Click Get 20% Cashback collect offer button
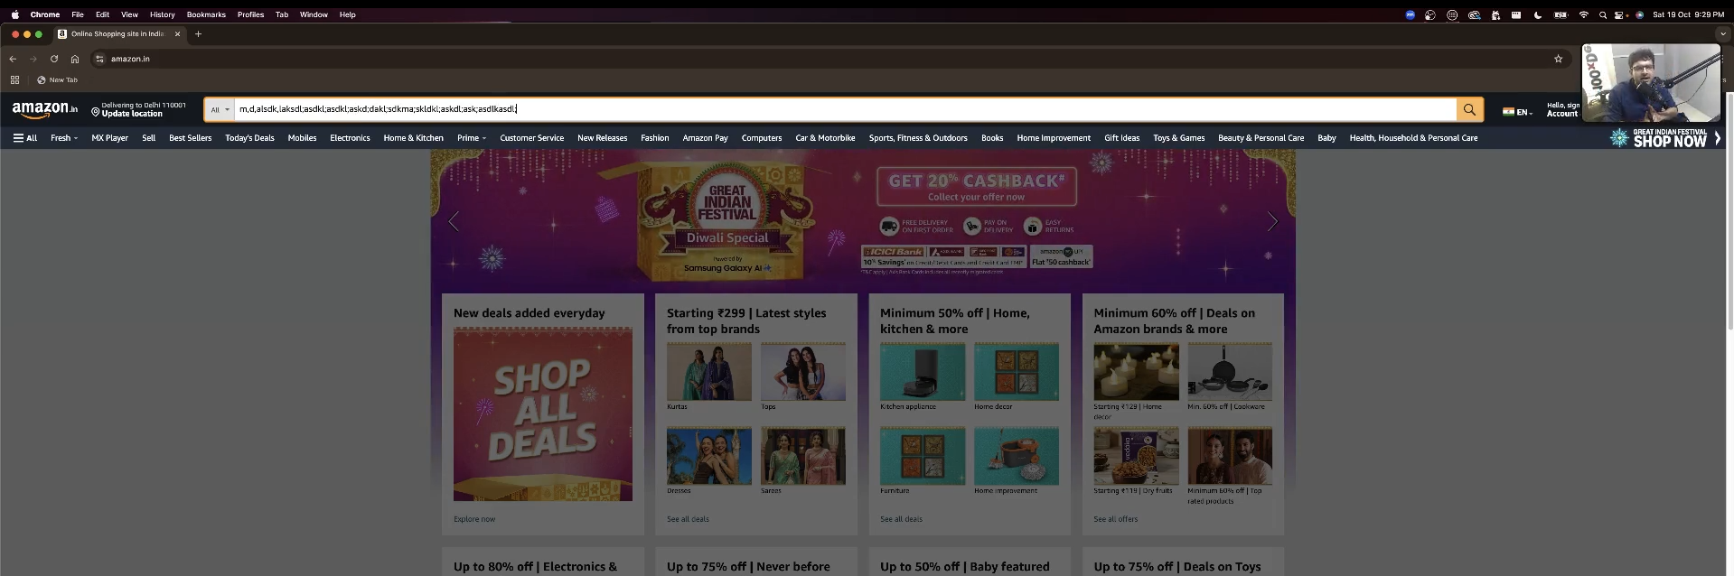The height and width of the screenshot is (576, 1734). (976, 186)
